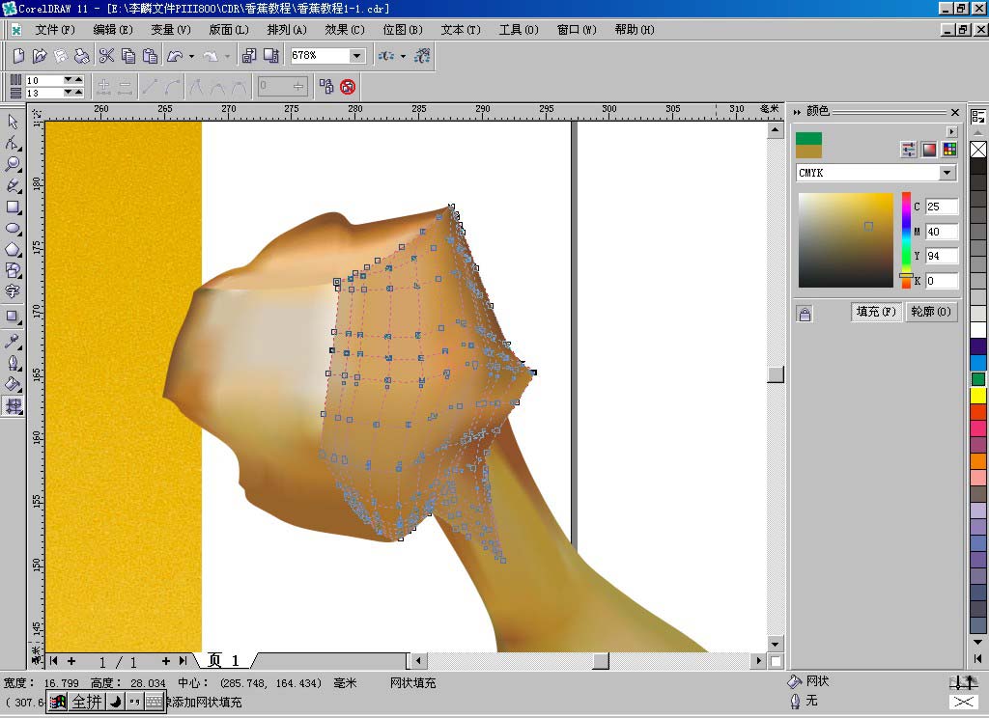
Task: Click the Print icon in toolbar
Action: coord(82,56)
